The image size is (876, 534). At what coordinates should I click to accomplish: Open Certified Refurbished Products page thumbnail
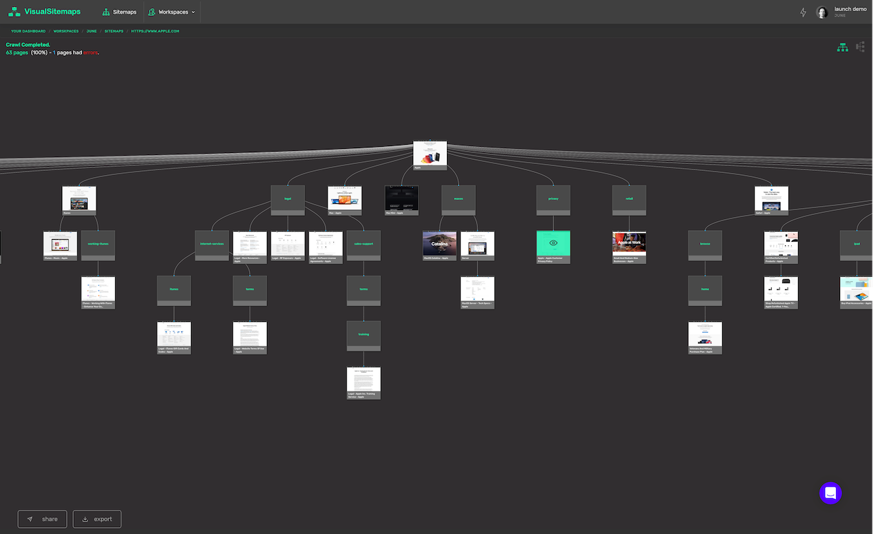coord(781,247)
